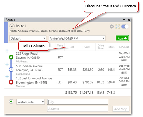
Task: Open the Default profile dropdown
Action: click(x=28, y=38)
